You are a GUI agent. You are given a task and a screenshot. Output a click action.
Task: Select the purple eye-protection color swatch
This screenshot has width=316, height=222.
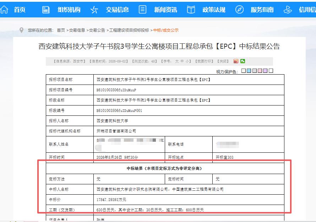click(265, 71)
